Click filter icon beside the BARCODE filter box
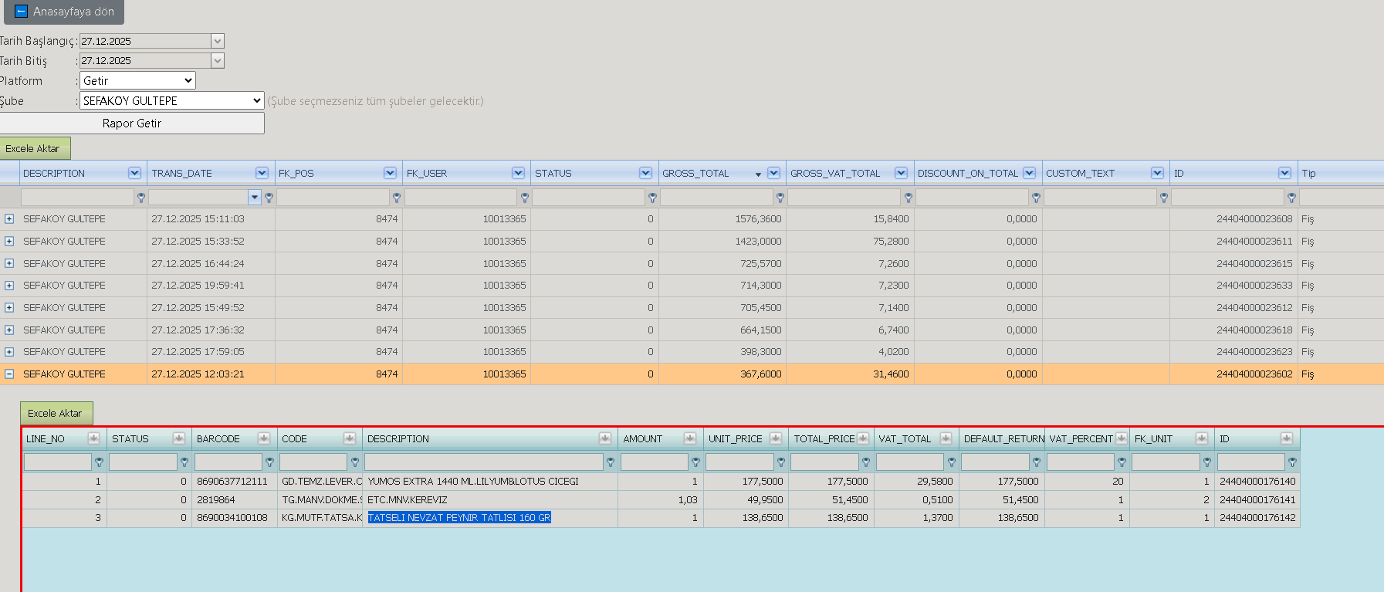Image resolution: width=1384 pixels, height=592 pixels. tap(269, 462)
